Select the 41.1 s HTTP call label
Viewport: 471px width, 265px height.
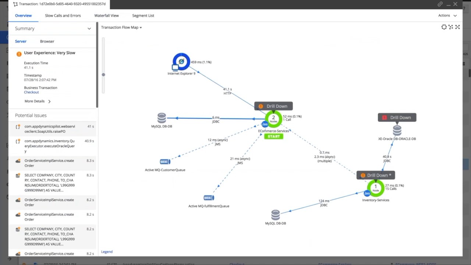point(227,91)
